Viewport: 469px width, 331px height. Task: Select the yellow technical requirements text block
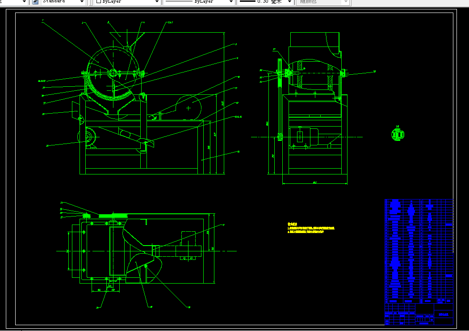(x=311, y=228)
